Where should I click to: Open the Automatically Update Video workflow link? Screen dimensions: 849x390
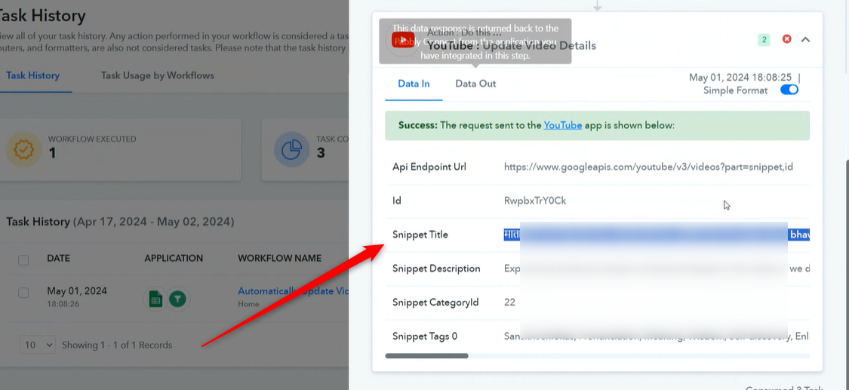point(294,291)
